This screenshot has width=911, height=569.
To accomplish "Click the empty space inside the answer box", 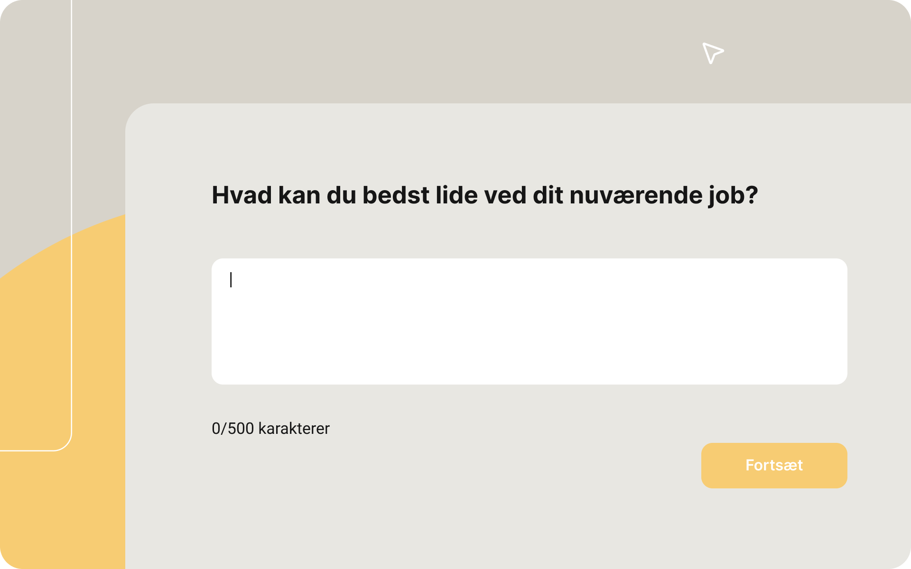I will pyautogui.click(x=522, y=332).
